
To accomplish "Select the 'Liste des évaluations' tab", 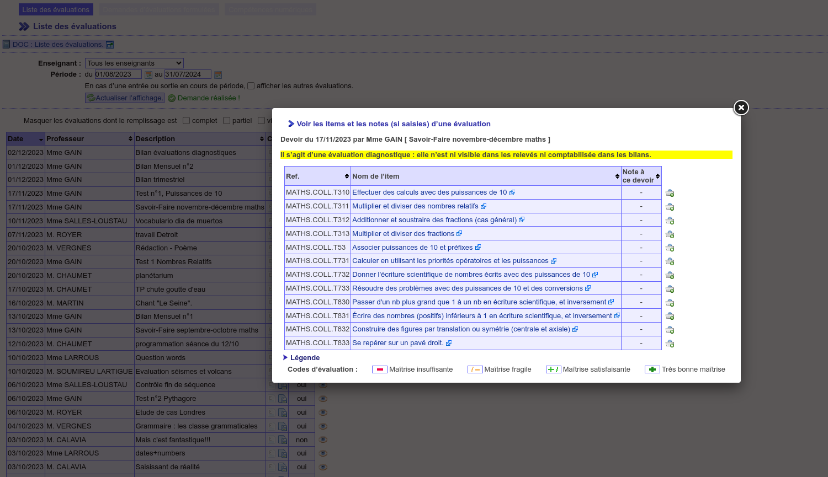I will (56, 10).
